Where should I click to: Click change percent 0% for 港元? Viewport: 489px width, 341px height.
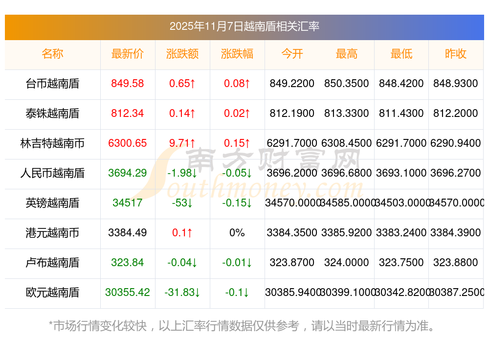(x=237, y=233)
